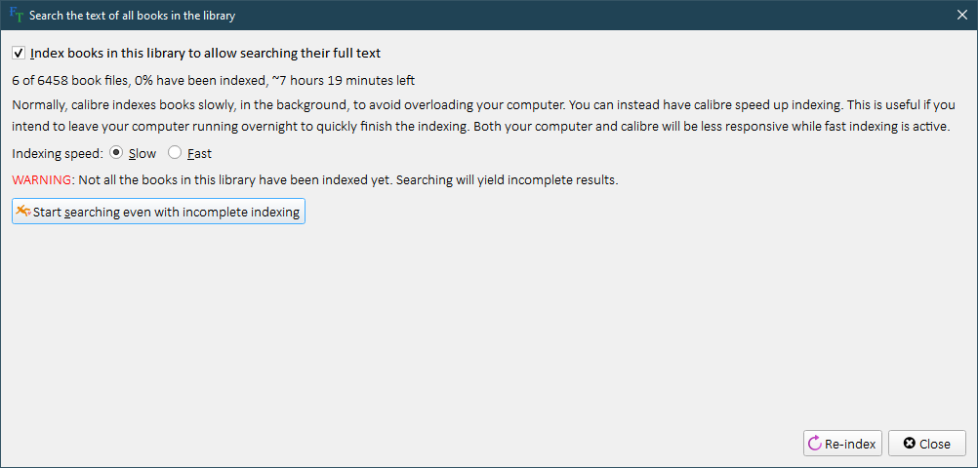Click the X circle icon on Close button
978x468 pixels.
[x=909, y=444]
